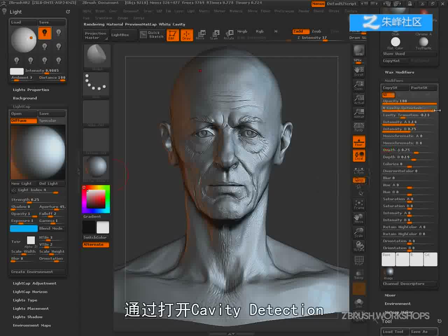The height and width of the screenshot is (336, 448).
Task: Expand Lights Properties section
Action: pyautogui.click(x=31, y=90)
